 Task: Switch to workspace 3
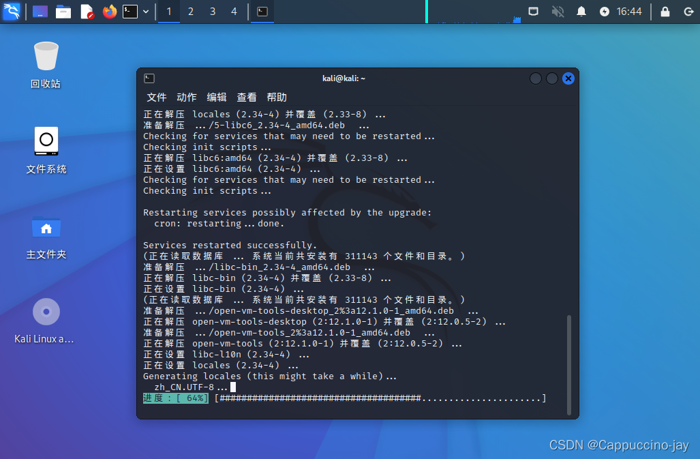pyautogui.click(x=213, y=12)
